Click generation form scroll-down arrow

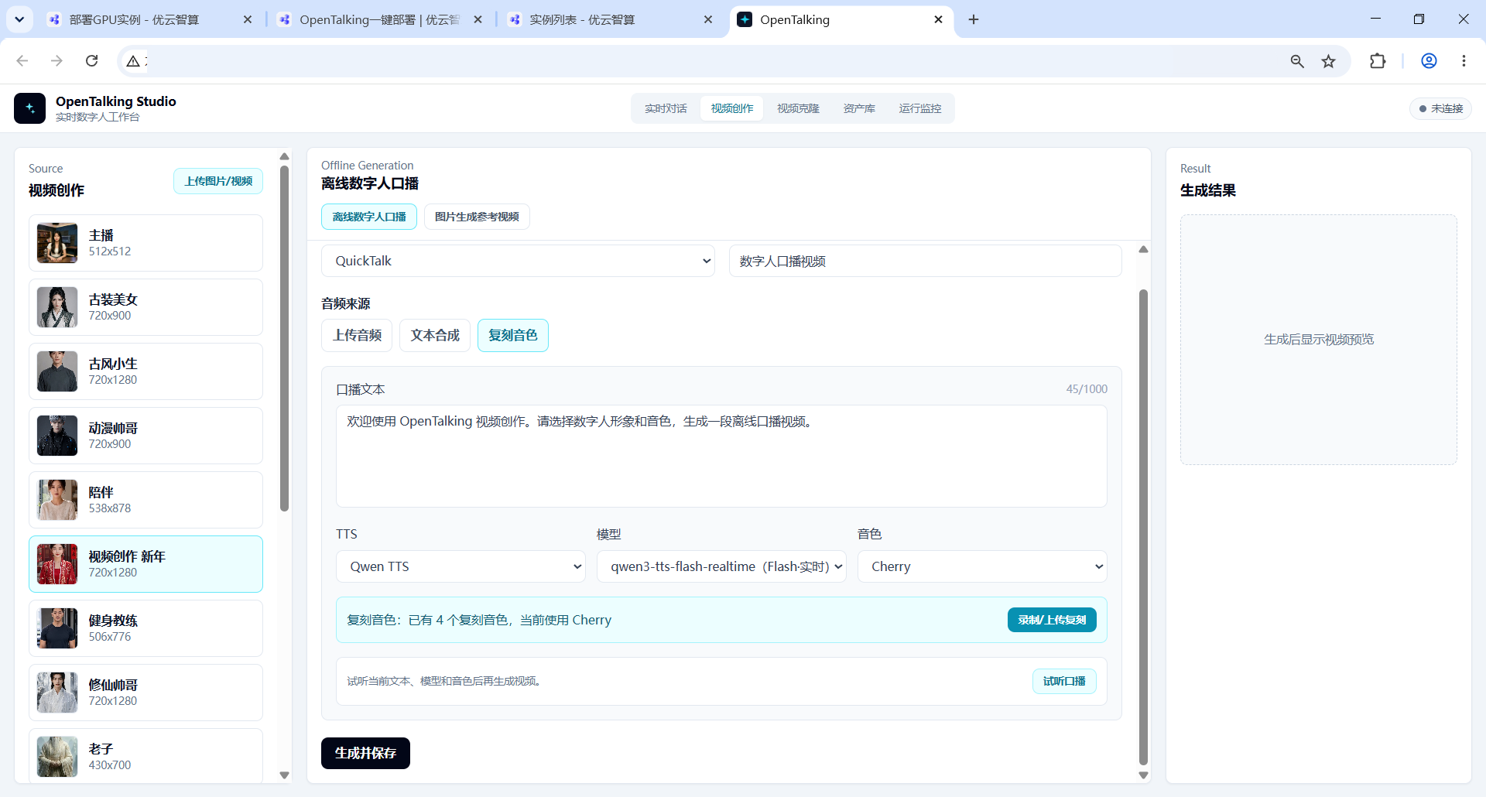pyautogui.click(x=1143, y=775)
